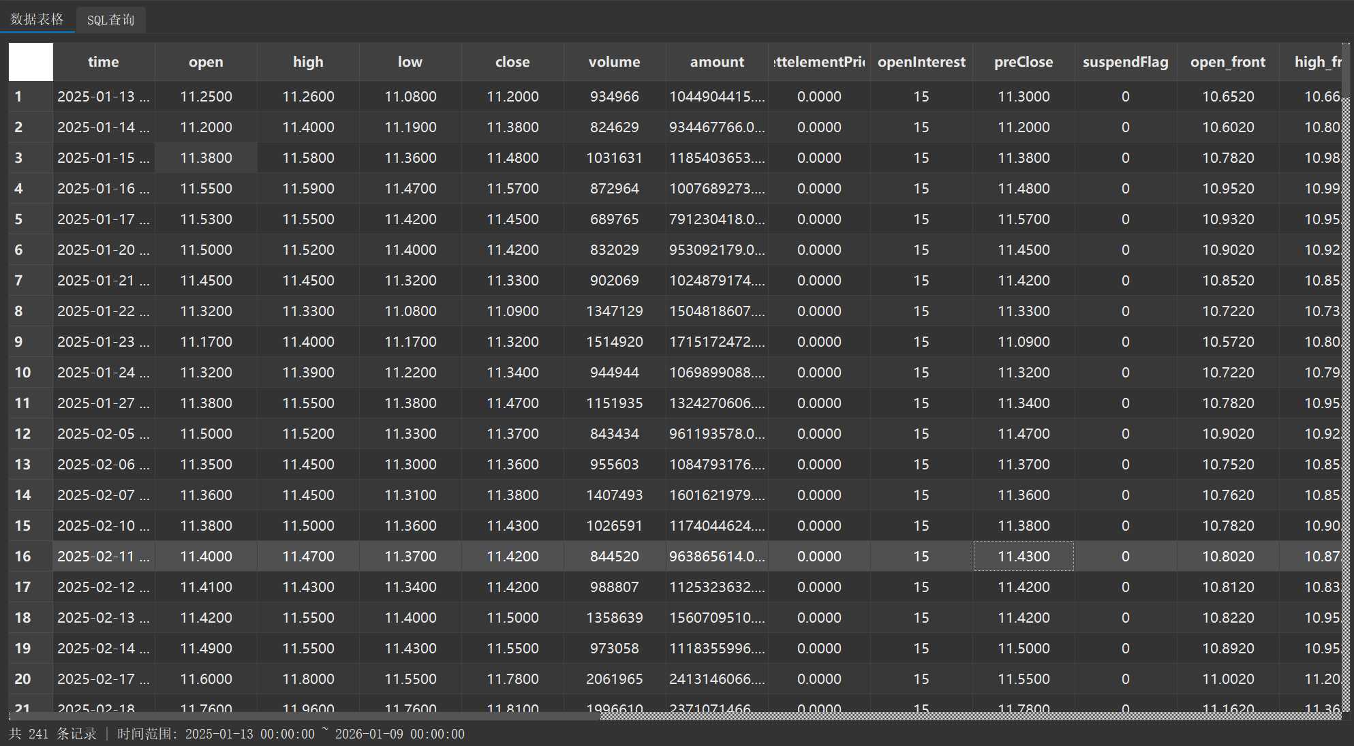
Task: Sort by the volume column header
Action: click(x=614, y=62)
